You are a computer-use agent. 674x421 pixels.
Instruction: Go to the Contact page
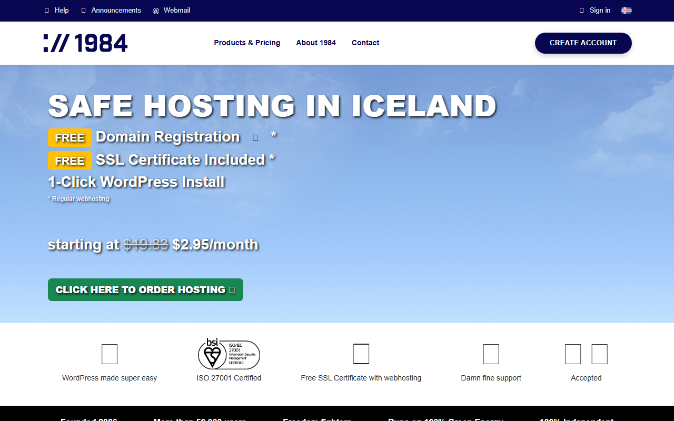365,43
